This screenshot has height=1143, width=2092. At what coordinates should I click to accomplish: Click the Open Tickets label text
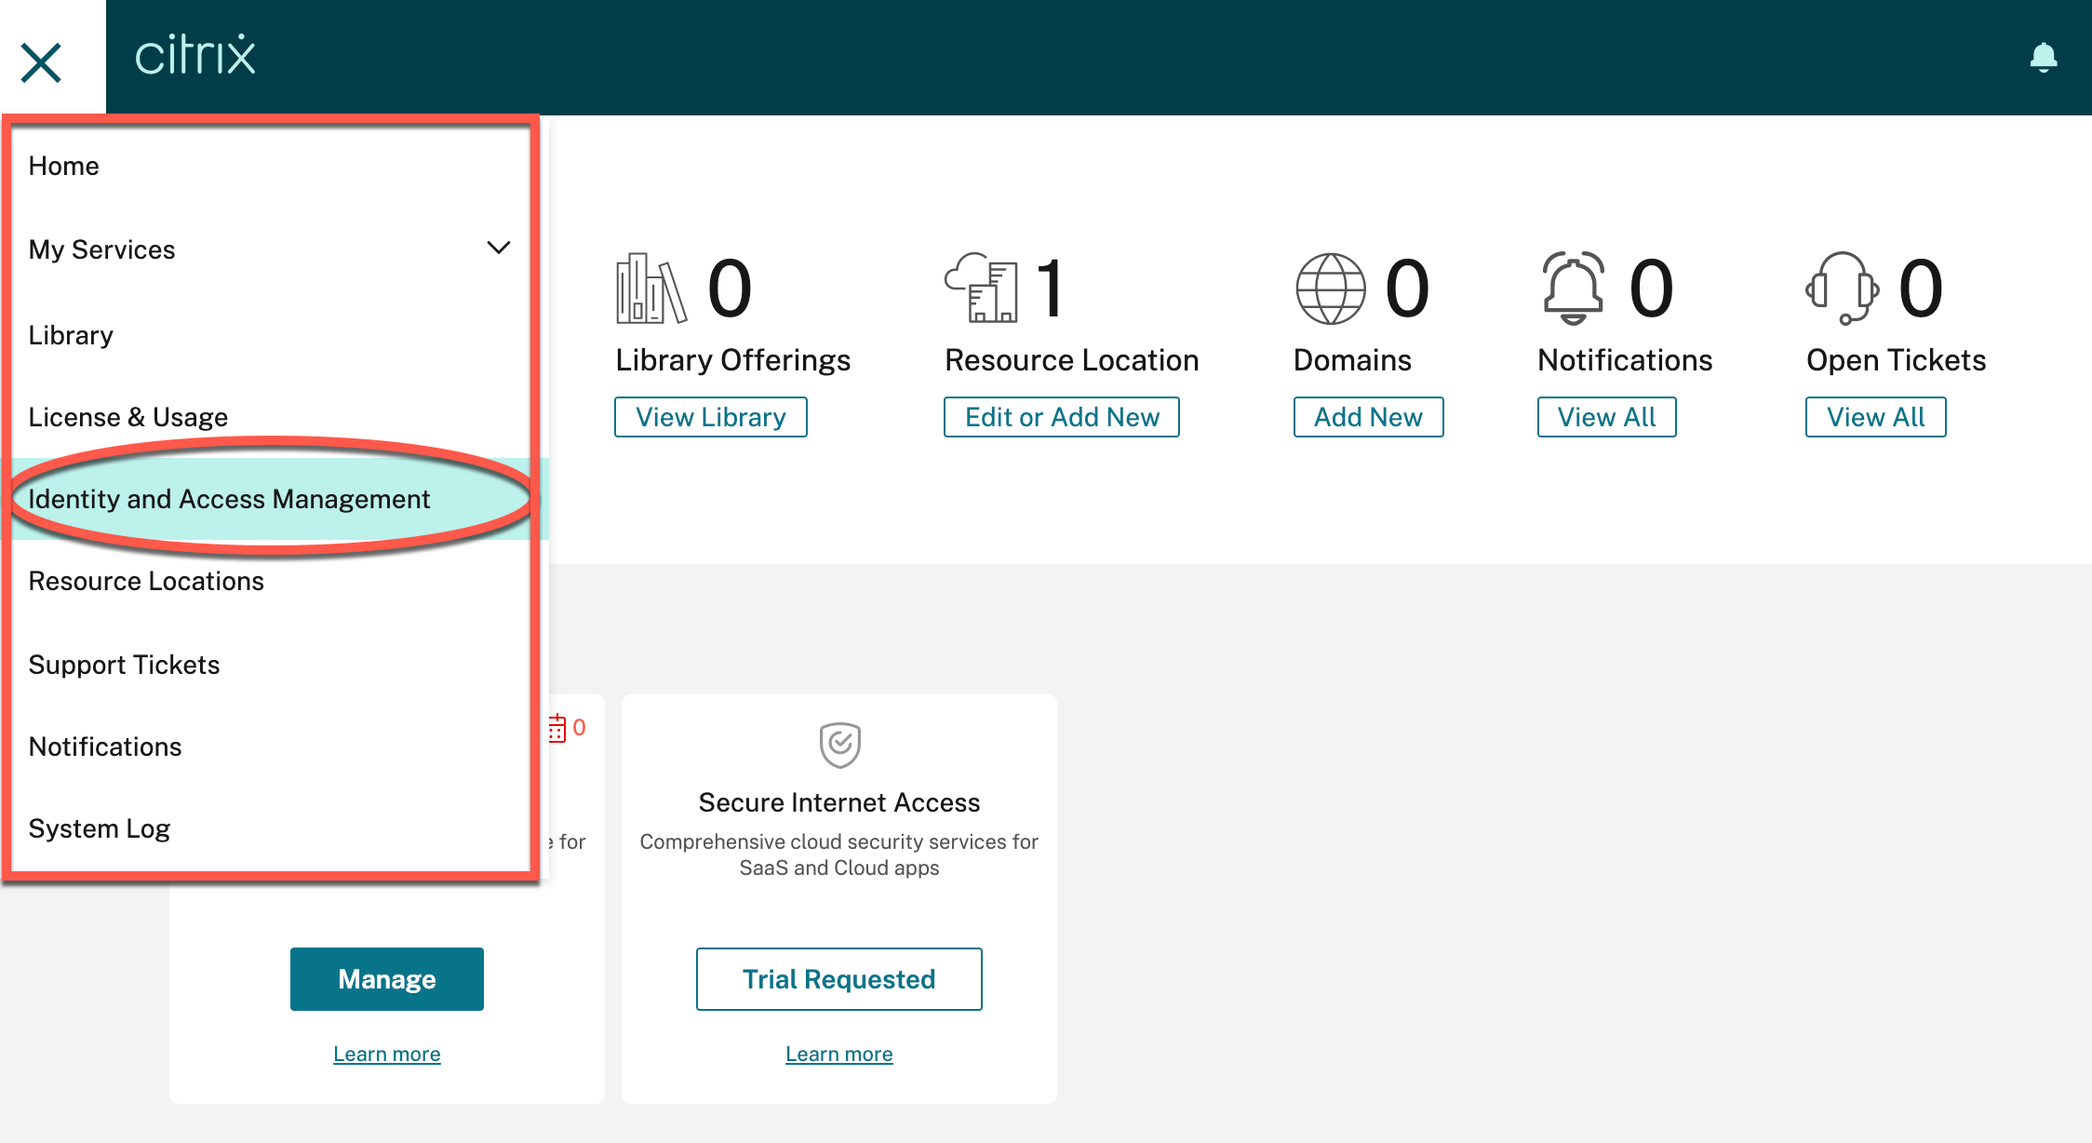[1897, 360]
